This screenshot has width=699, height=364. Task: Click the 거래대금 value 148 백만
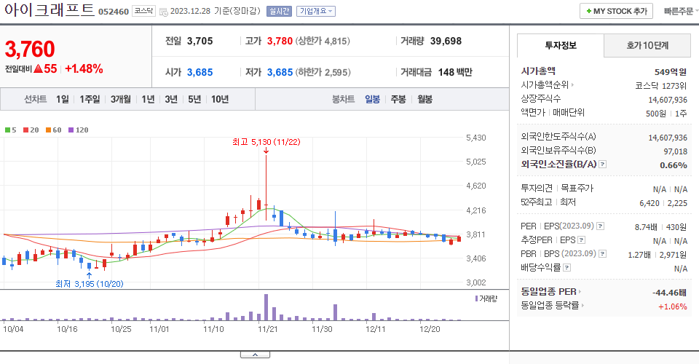[x=455, y=72]
